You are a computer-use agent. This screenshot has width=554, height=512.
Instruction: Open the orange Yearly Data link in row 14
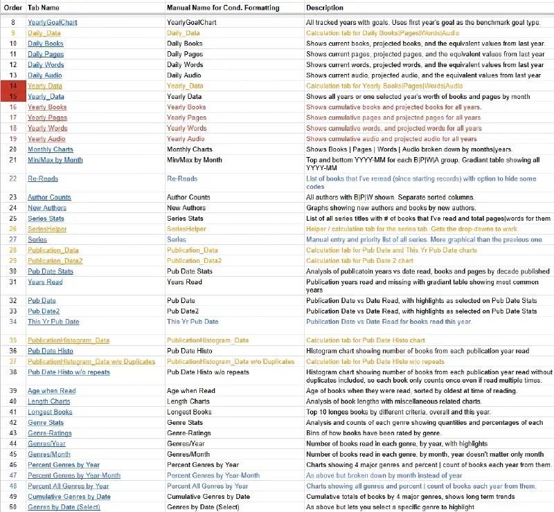pos(45,86)
